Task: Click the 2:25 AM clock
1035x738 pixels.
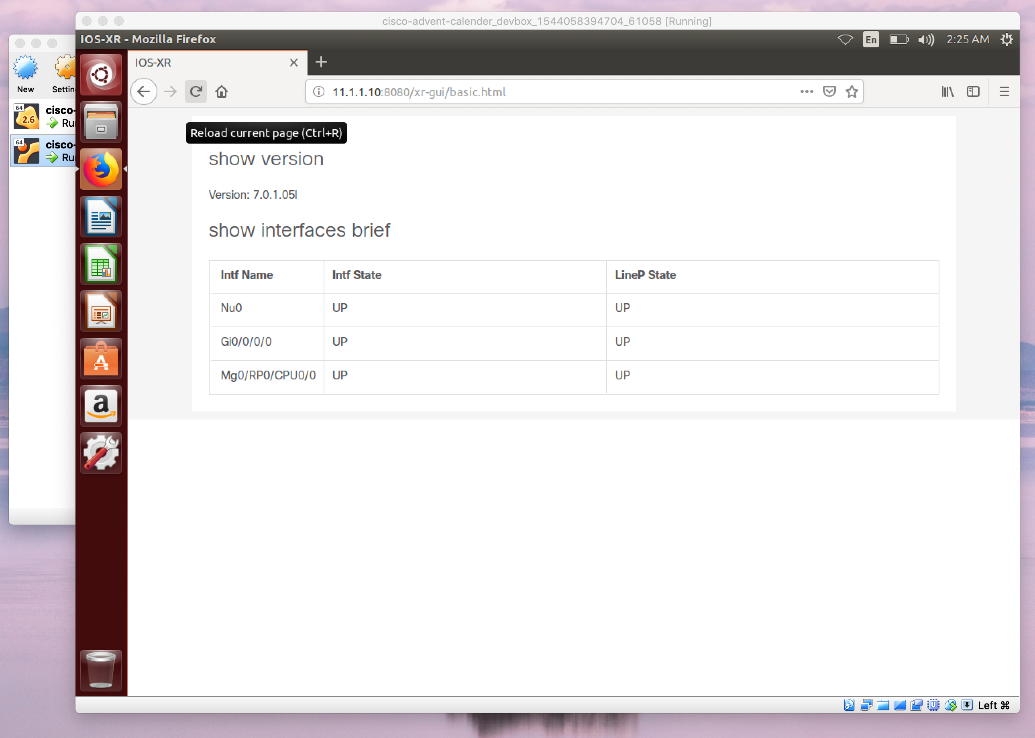Action: 968,40
